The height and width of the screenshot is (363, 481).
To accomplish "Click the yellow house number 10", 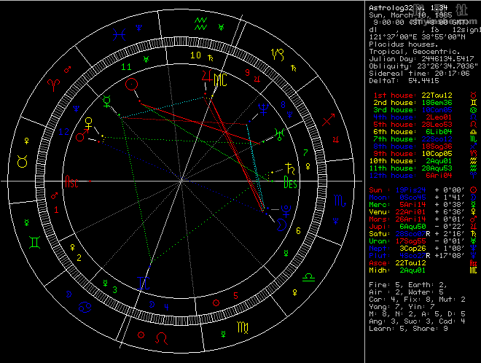I will [195, 55].
